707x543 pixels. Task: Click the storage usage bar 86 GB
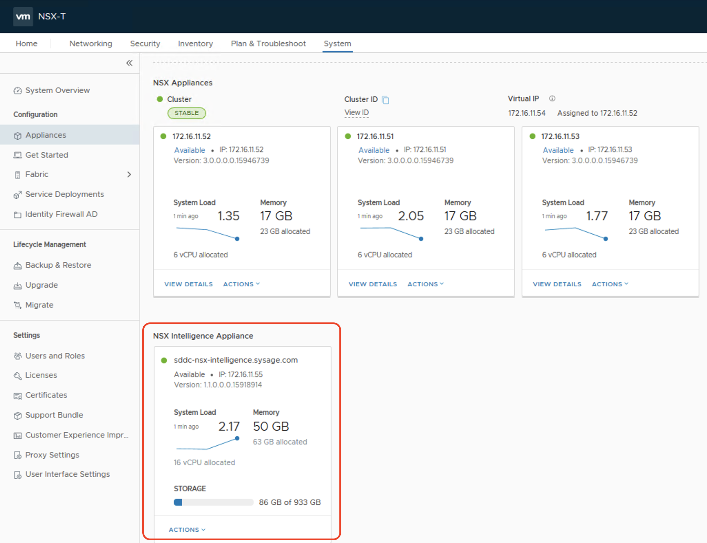[x=214, y=502]
